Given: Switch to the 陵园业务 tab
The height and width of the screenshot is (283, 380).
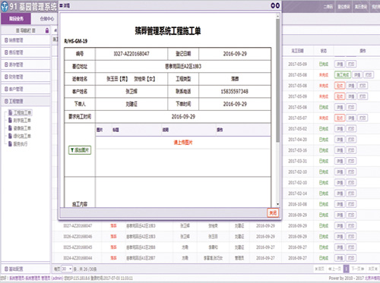Looking at the screenshot, I should [16, 18].
